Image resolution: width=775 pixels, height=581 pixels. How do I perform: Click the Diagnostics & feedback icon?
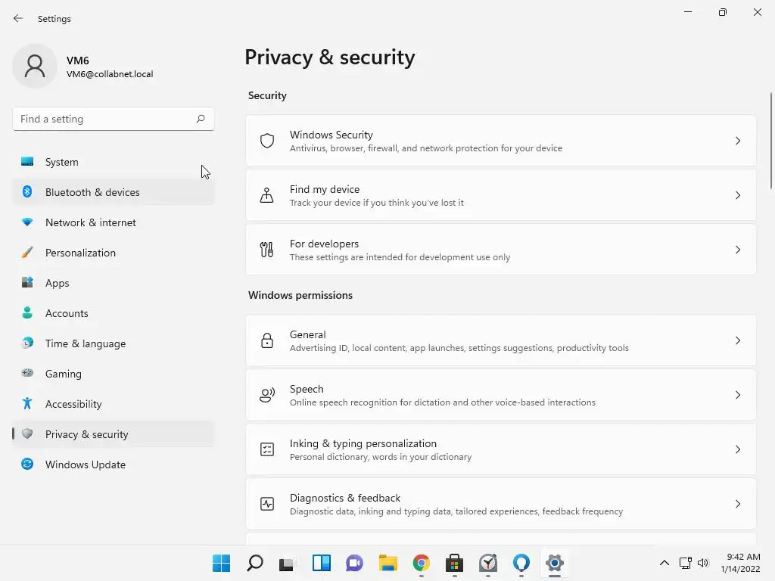click(266, 504)
